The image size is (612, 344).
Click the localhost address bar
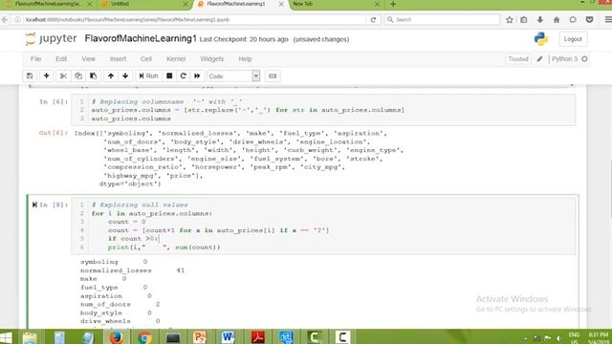[x=191, y=19]
